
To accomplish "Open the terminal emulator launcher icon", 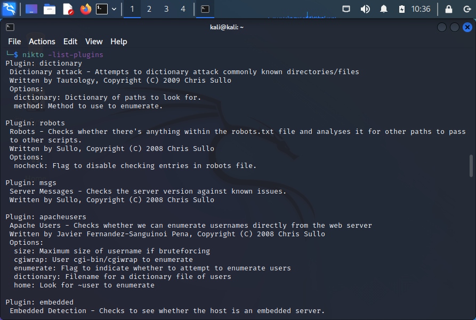I will pos(102,9).
